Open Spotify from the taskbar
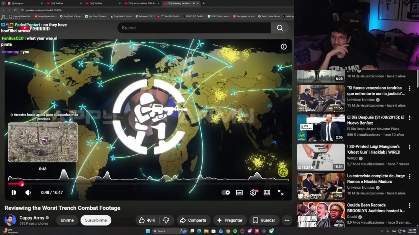The height and width of the screenshot is (235, 419). coord(235,231)
